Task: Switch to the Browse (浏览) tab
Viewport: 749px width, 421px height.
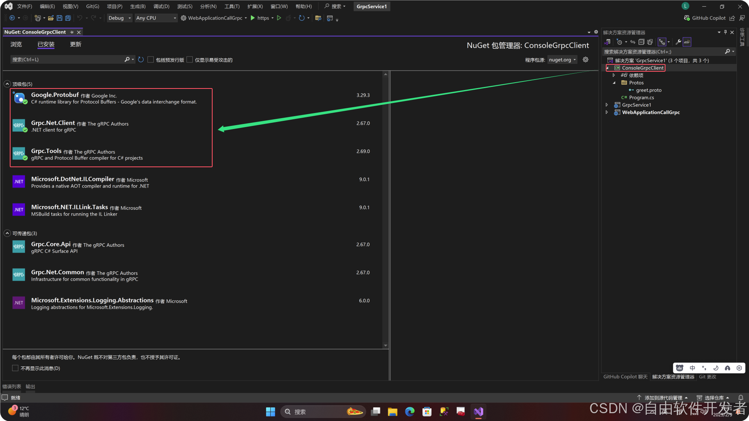Action: [x=16, y=44]
